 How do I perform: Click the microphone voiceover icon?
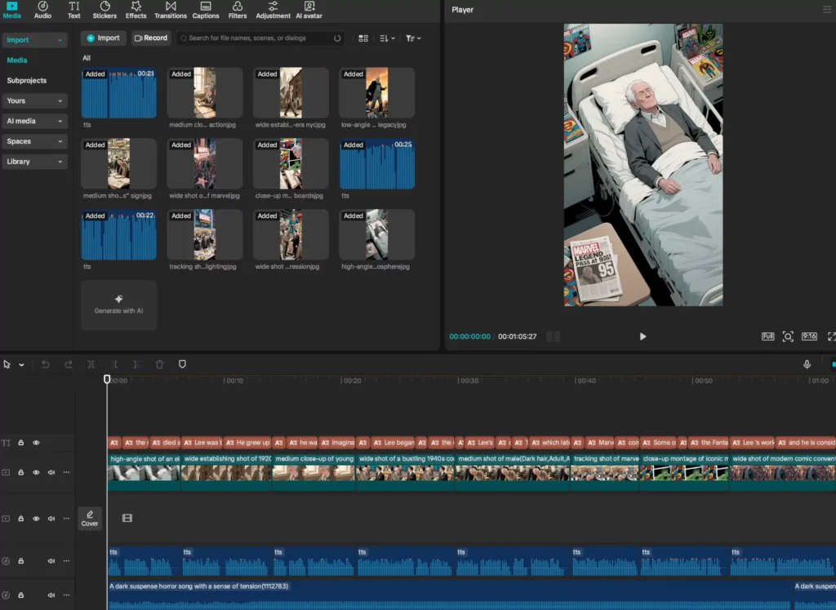pyautogui.click(x=807, y=364)
